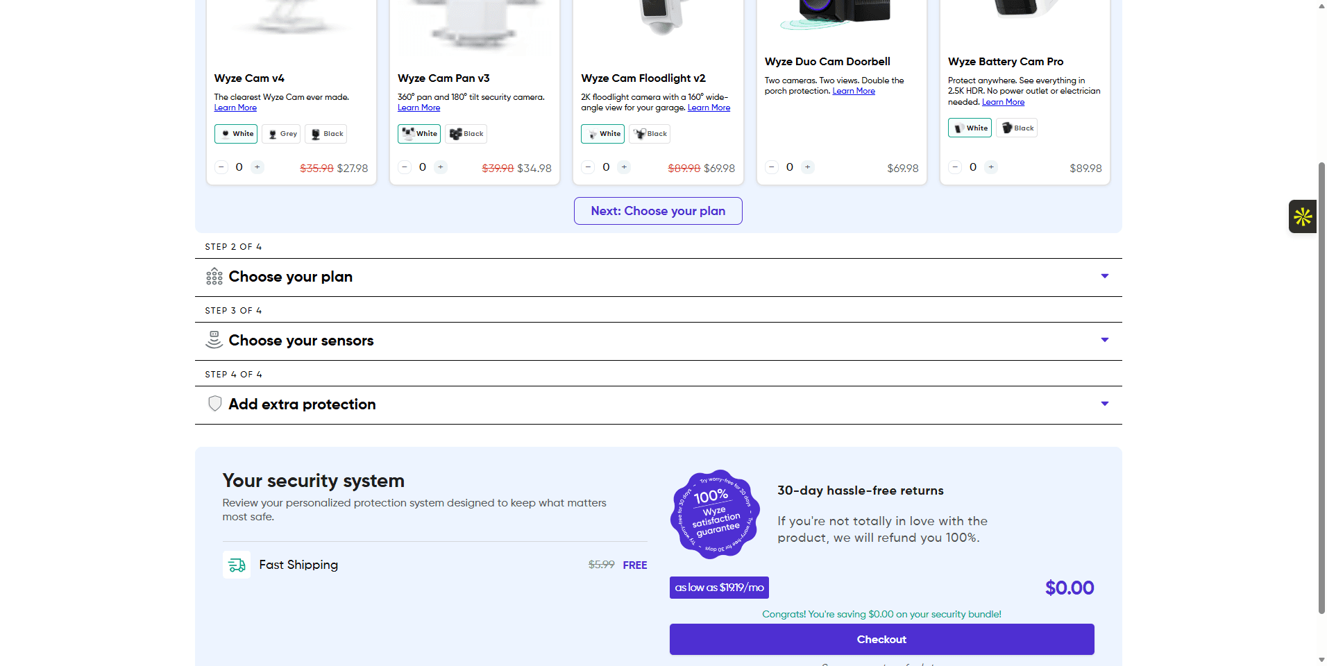Choose Black option for Wyze Battery Cam Pro
This screenshot has height=666, width=1327.
(1017, 128)
